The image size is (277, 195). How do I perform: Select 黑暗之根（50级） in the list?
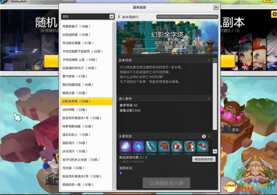(86, 93)
